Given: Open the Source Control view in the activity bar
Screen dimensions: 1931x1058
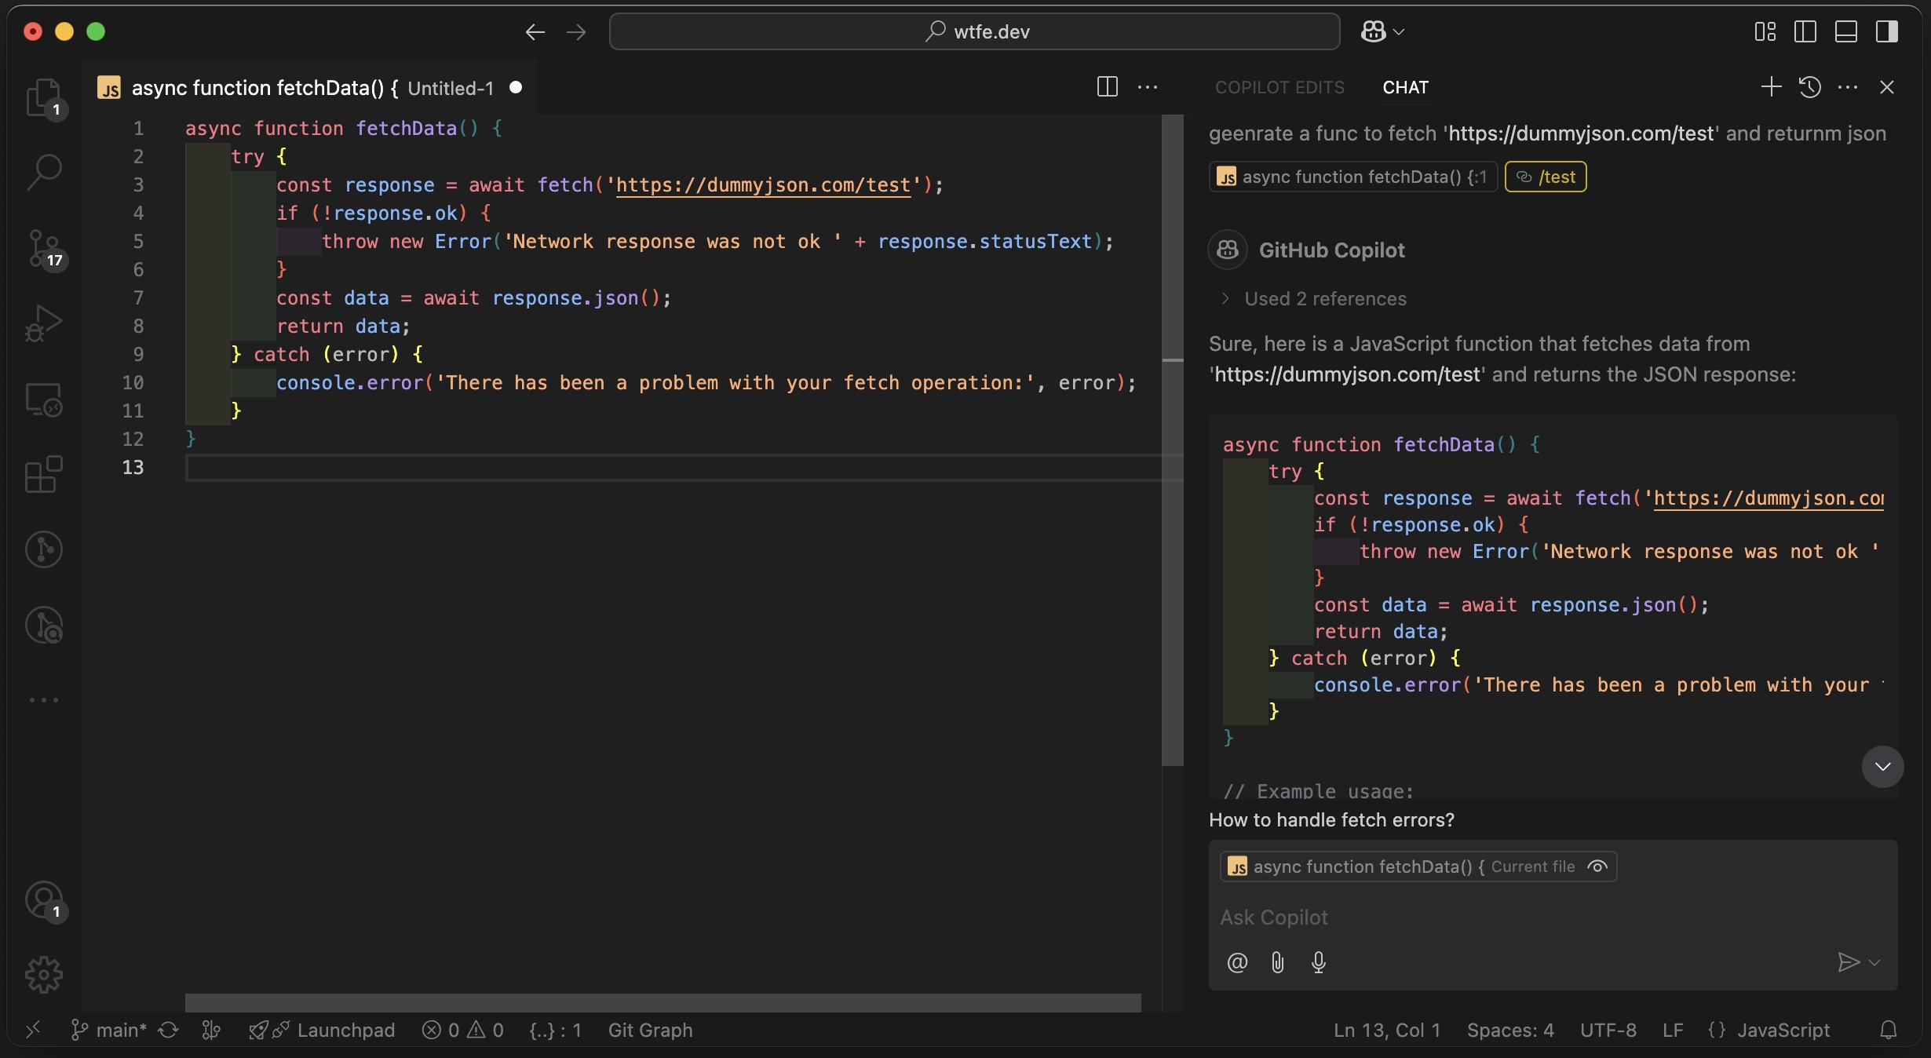Looking at the screenshot, I should 44,248.
